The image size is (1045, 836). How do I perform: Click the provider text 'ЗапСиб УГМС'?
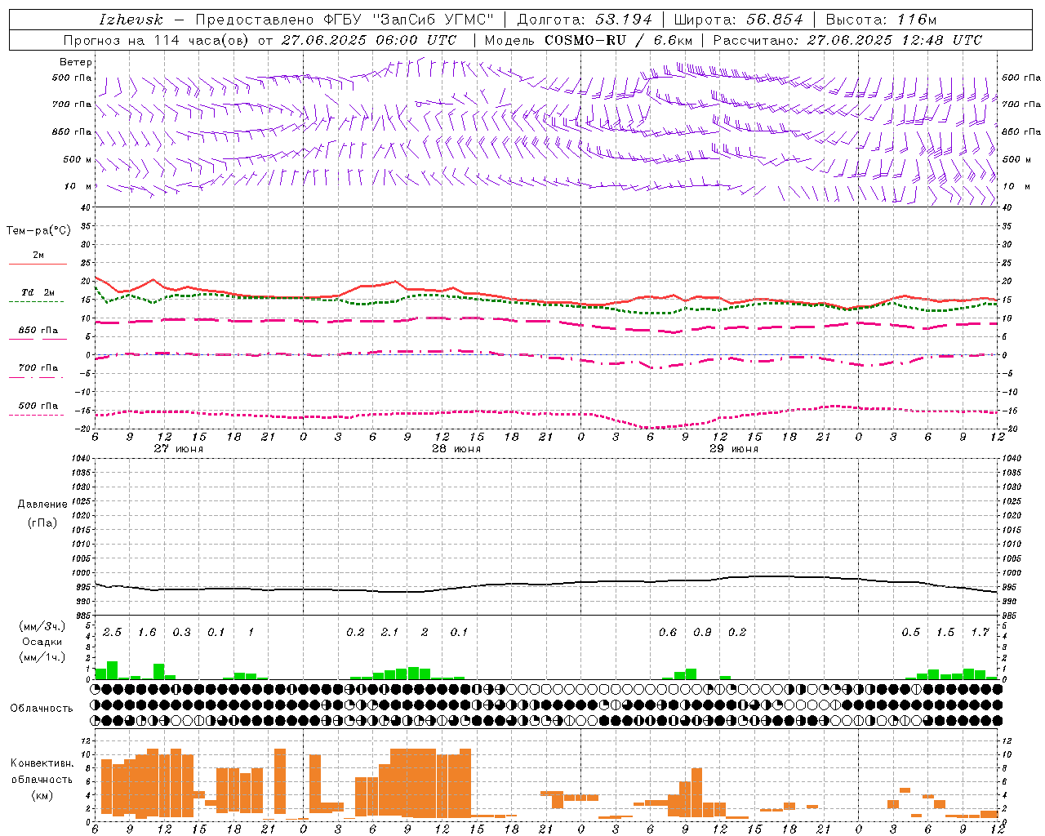(x=432, y=20)
